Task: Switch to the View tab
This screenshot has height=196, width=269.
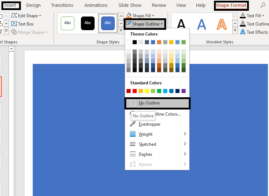Action: [x=181, y=5]
